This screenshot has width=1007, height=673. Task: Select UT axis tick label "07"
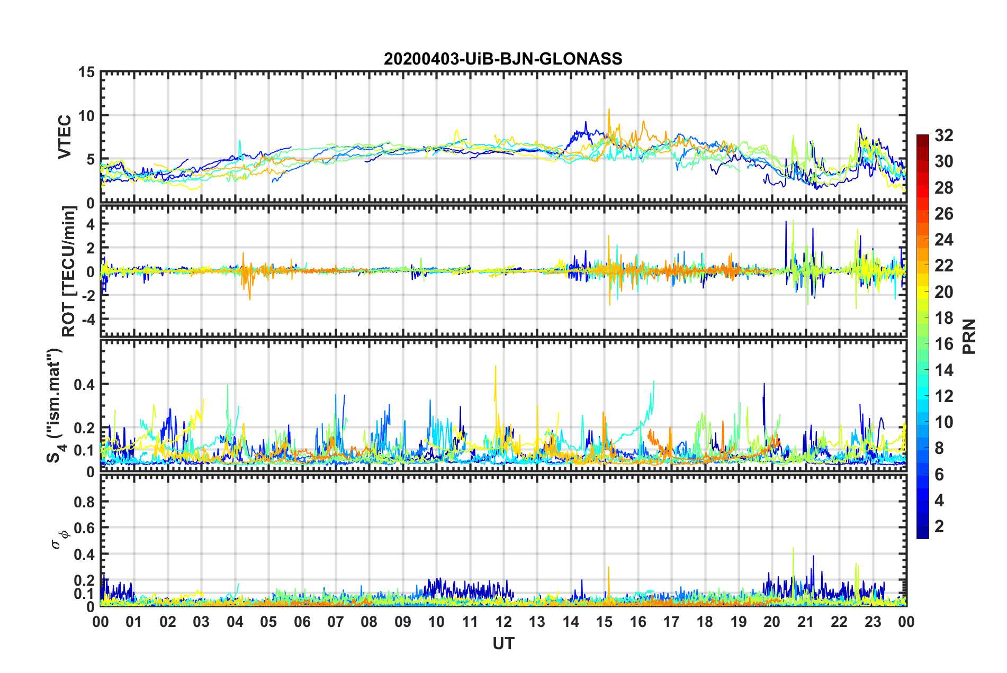pyautogui.click(x=336, y=622)
